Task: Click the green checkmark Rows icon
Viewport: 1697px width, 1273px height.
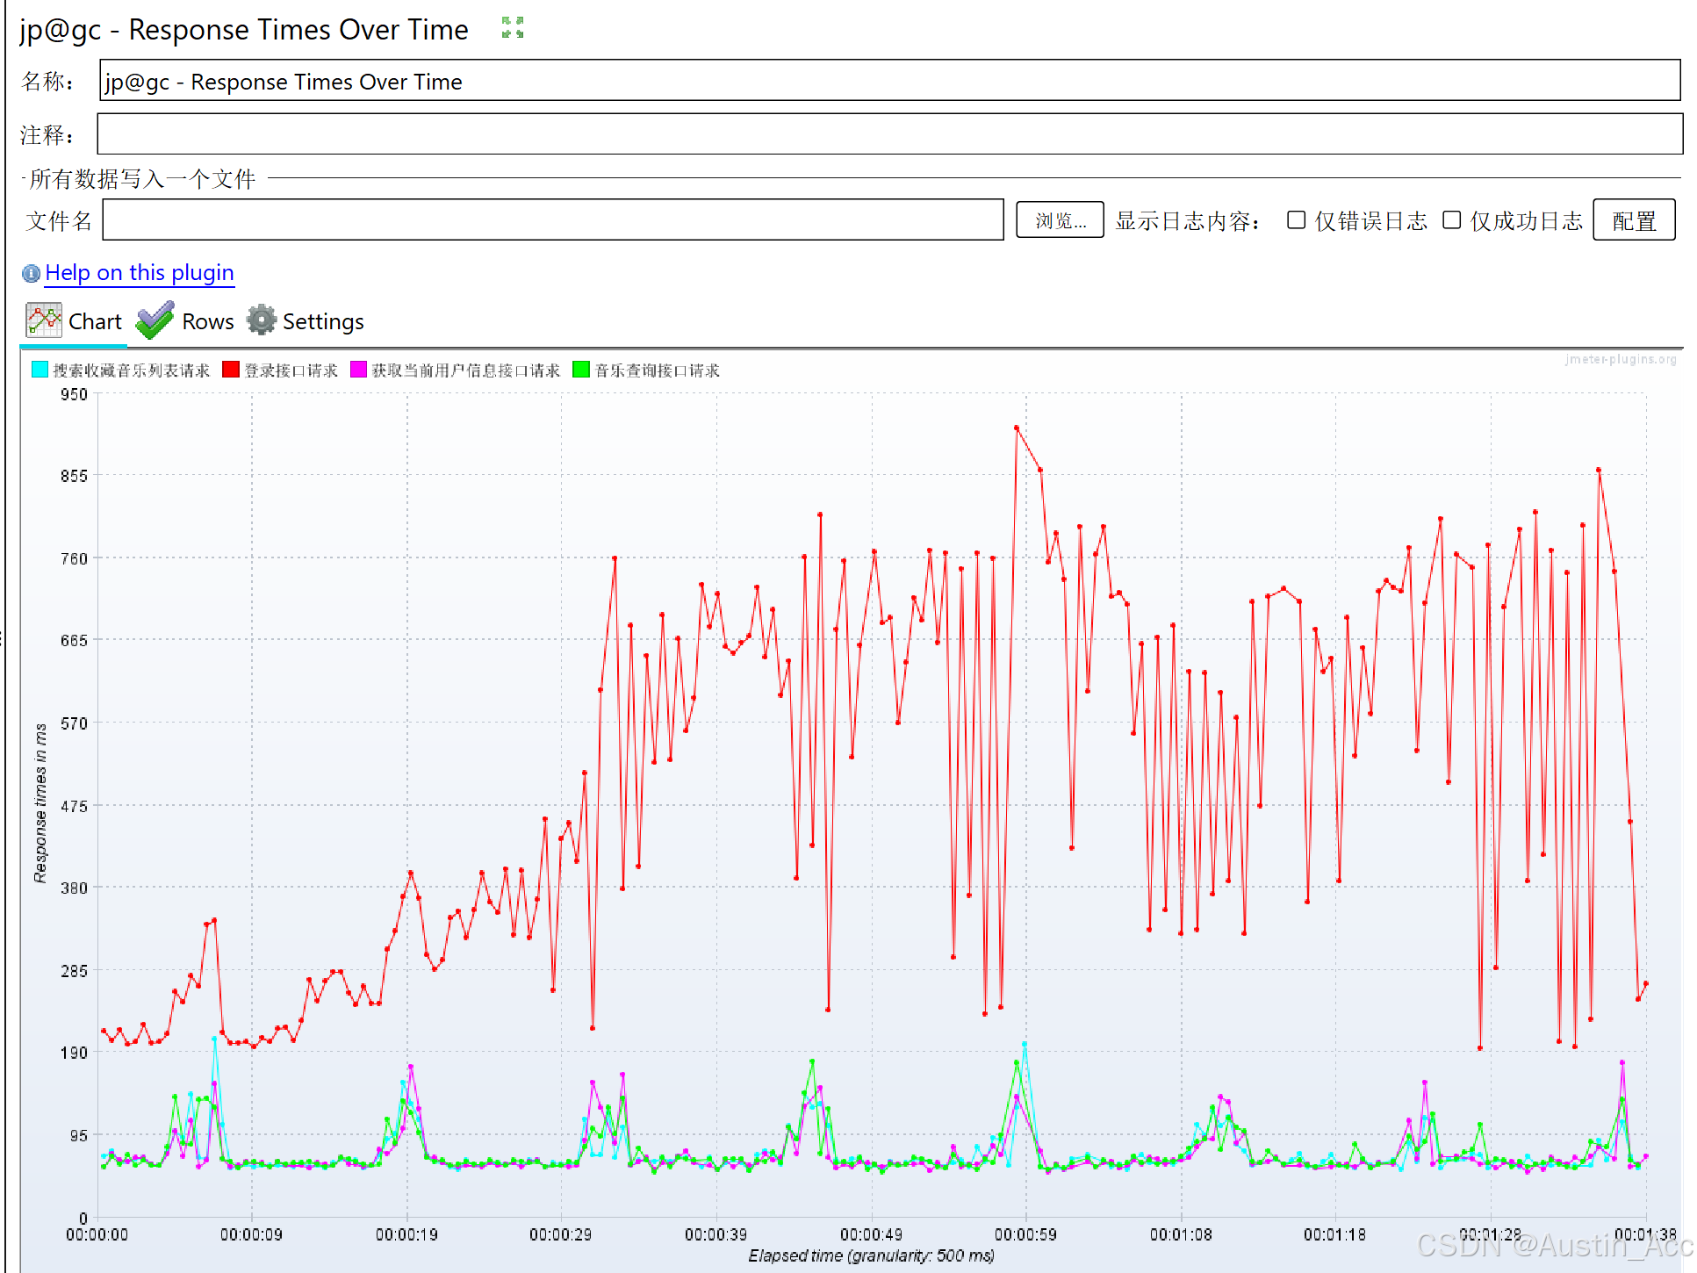Action: click(155, 320)
